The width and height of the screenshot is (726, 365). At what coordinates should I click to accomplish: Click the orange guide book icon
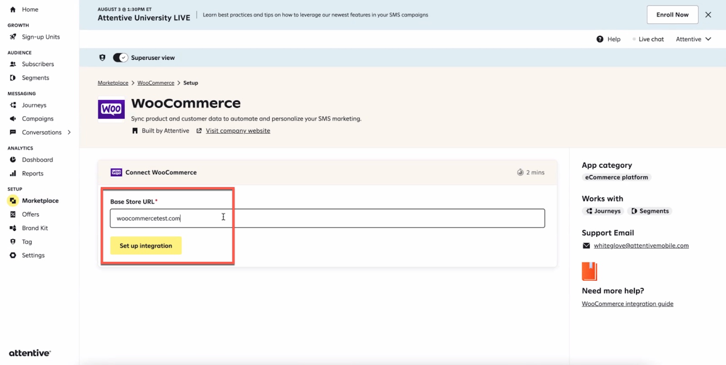click(589, 272)
